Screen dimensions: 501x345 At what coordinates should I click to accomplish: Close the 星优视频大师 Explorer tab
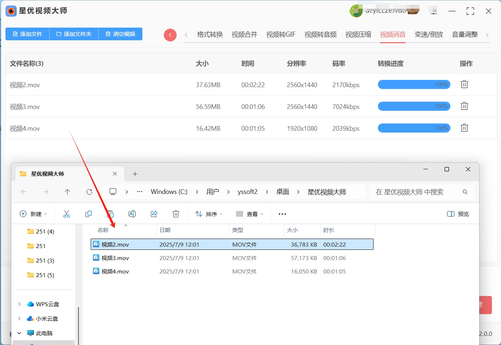(115, 174)
